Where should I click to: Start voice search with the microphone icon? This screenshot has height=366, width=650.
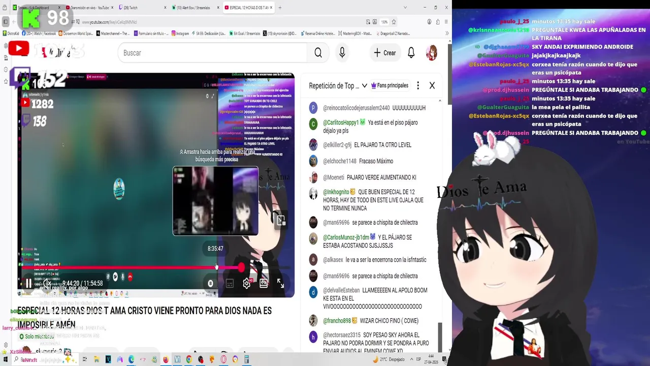(342, 53)
